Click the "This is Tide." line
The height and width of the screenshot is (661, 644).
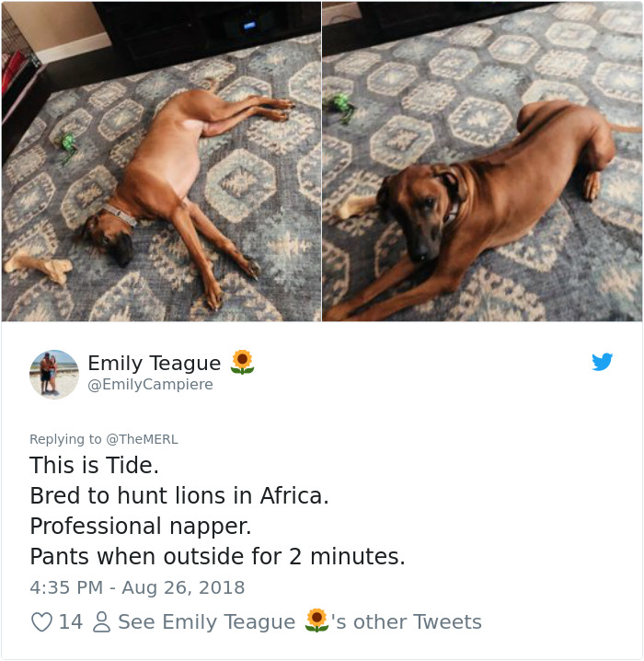click(94, 466)
